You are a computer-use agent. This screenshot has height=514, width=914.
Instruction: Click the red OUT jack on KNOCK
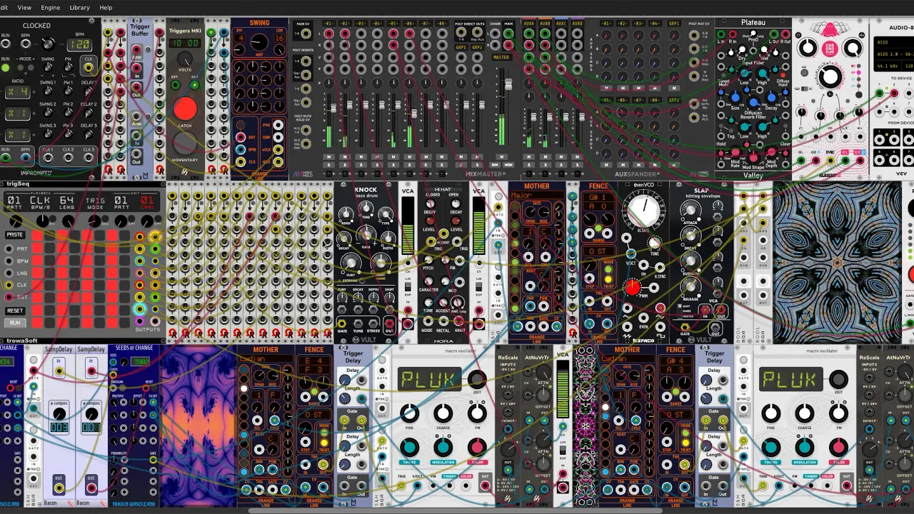tap(389, 323)
